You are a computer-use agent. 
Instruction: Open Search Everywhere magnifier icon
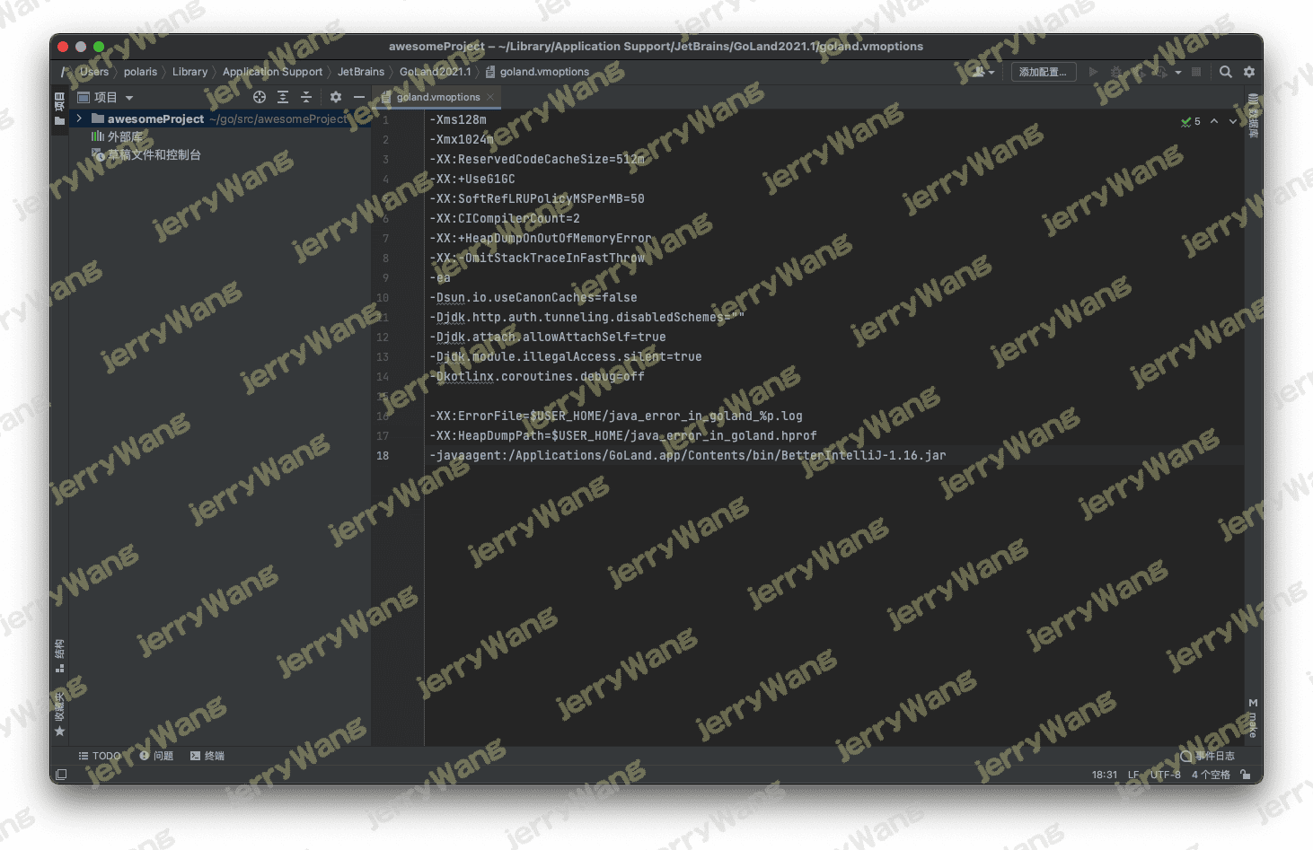[x=1225, y=72]
